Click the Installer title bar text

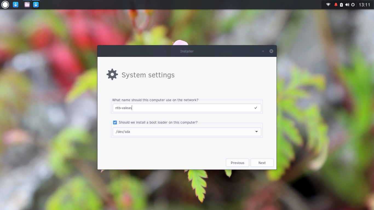187,51
